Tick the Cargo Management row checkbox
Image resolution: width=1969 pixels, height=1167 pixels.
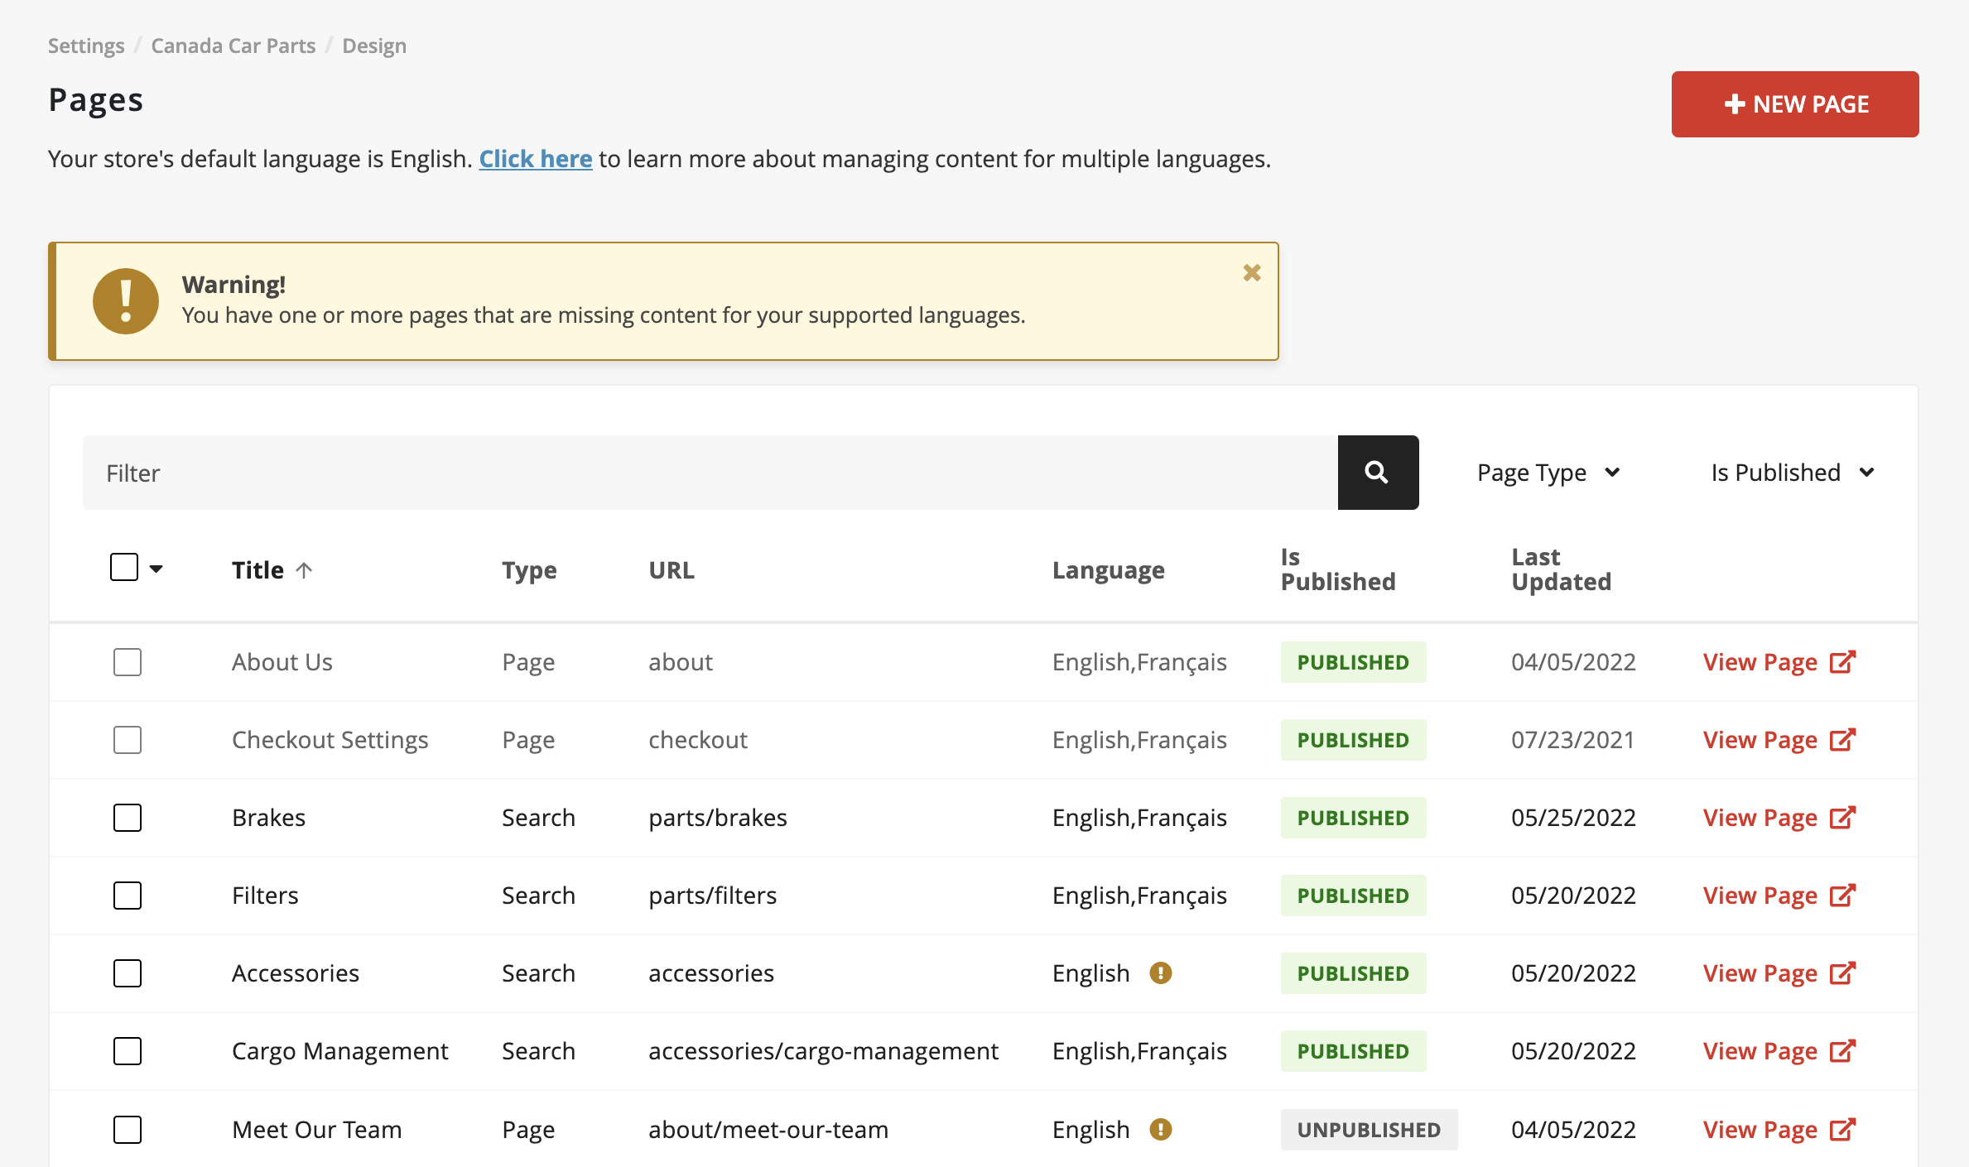coord(128,1051)
